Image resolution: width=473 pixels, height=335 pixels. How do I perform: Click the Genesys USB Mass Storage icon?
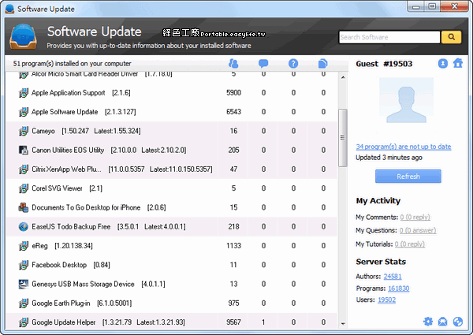pos(24,284)
